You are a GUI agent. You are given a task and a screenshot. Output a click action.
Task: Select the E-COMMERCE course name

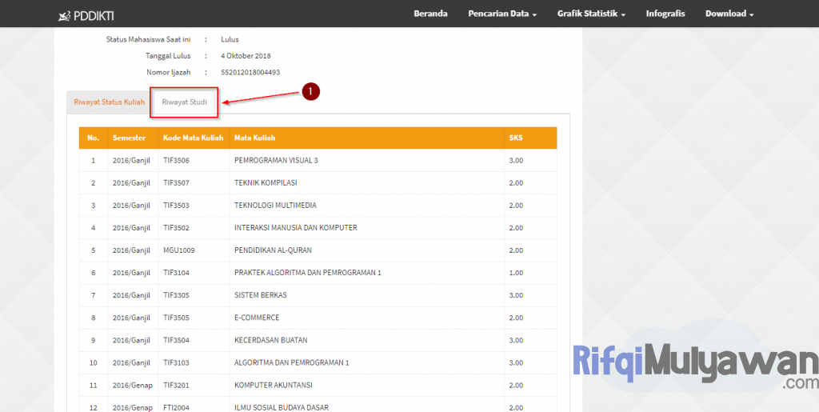click(257, 318)
